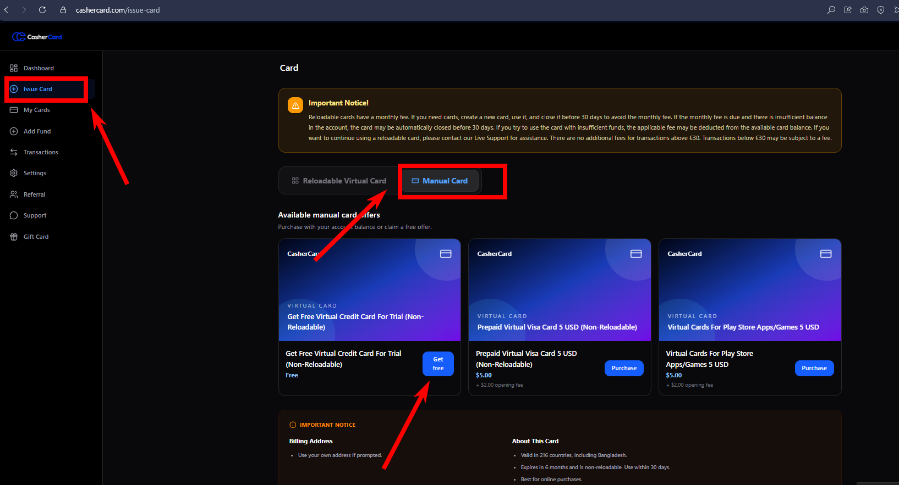Click the '$5.00' price under Play Store card

(x=674, y=375)
